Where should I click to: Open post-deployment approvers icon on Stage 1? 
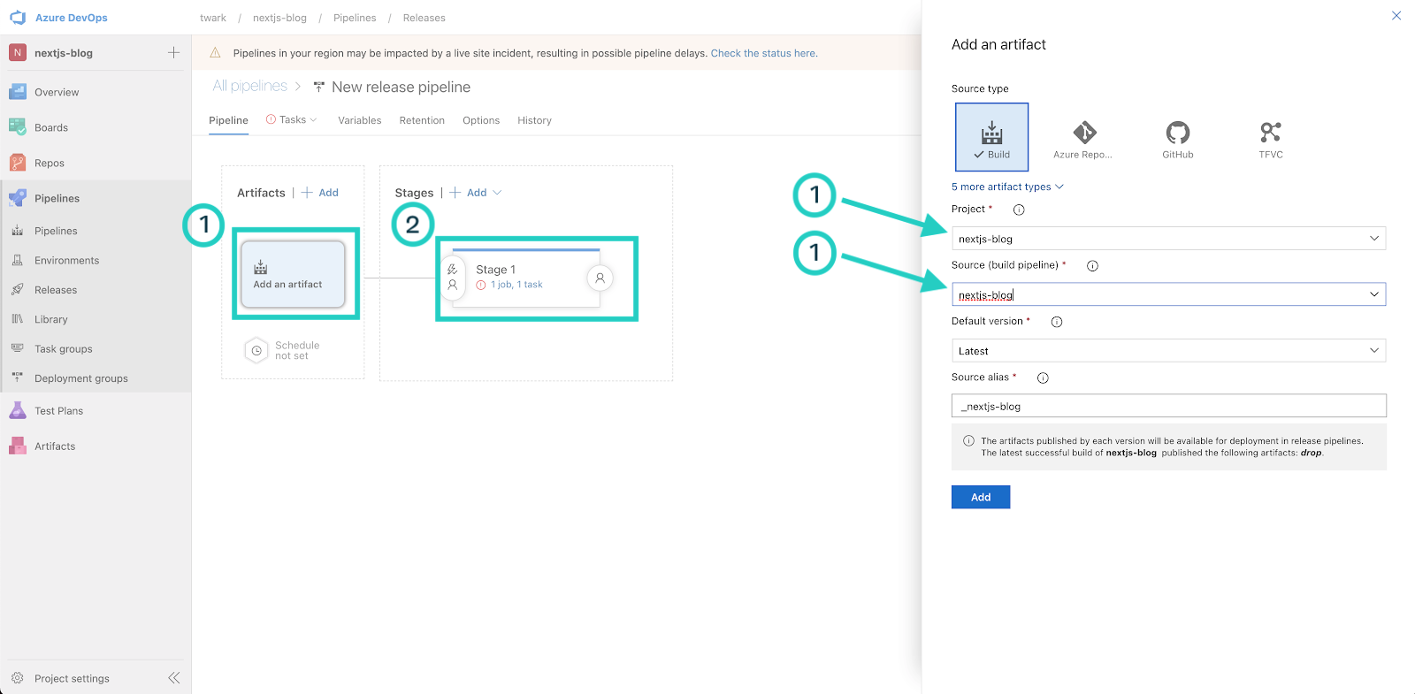pyautogui.click(x=600, y=278)
